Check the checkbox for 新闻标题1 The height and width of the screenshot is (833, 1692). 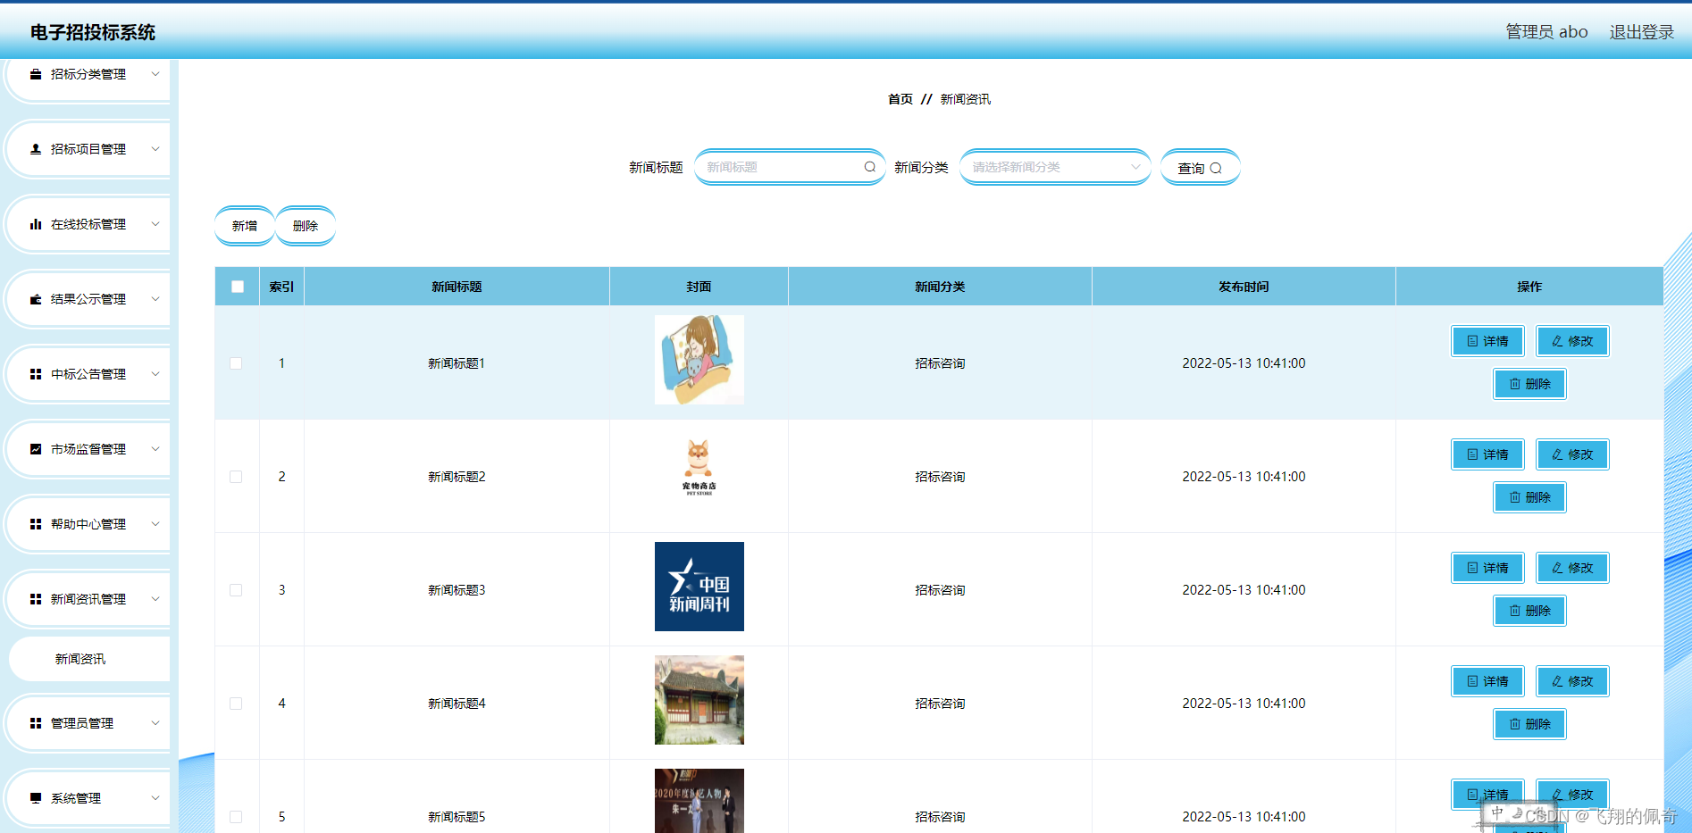click(237, 363)
